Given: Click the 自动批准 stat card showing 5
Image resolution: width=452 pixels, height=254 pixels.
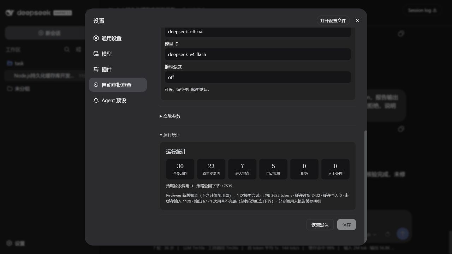Looking at the screenshot, I should pos(273,169).
